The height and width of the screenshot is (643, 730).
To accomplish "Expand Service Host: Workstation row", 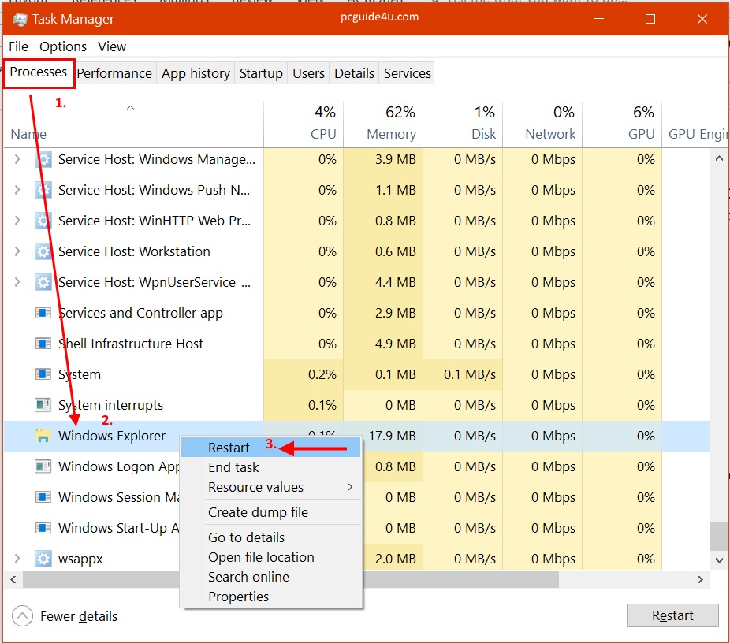I will coord(17,251).
